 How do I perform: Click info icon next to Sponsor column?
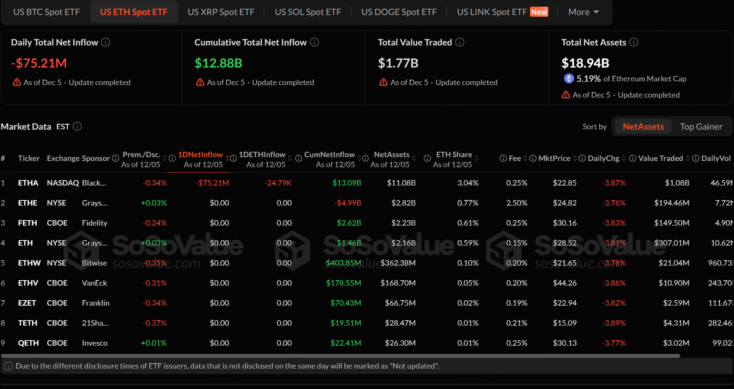pyautogui.click(x=116, y=158)
